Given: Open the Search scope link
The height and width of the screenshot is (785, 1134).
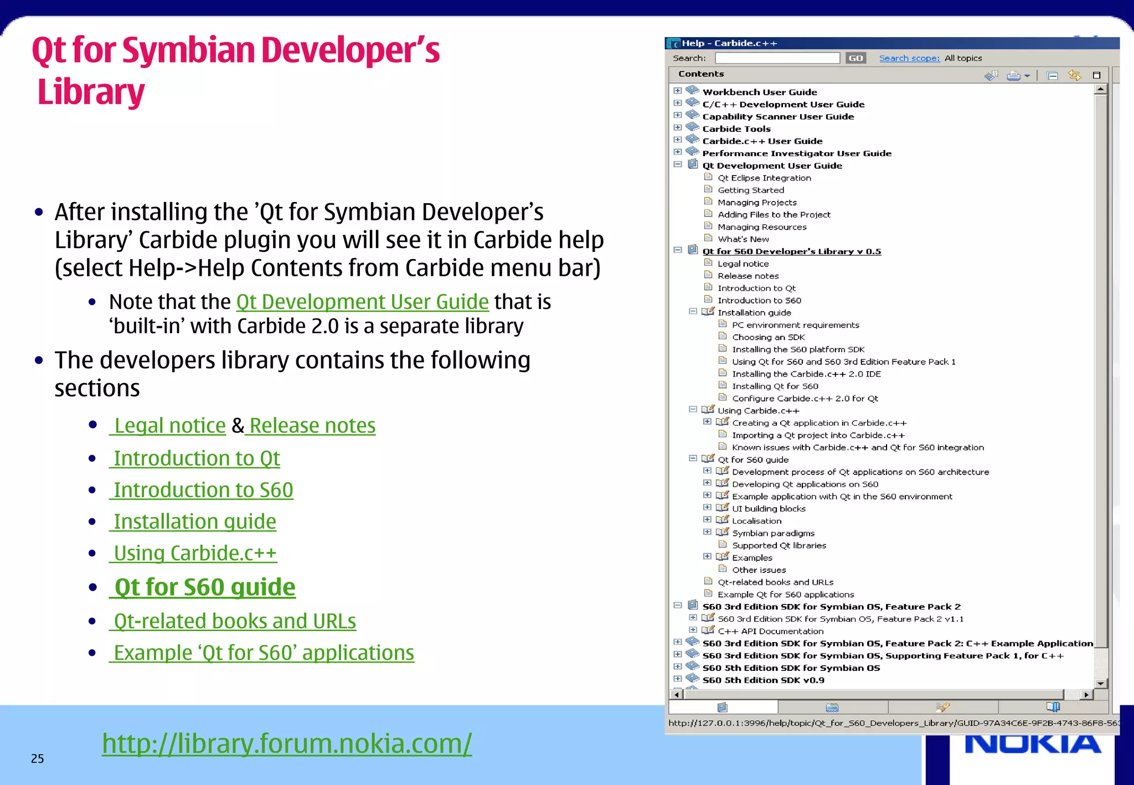Looking at the screenshot, I should click(x=910, y=58).
